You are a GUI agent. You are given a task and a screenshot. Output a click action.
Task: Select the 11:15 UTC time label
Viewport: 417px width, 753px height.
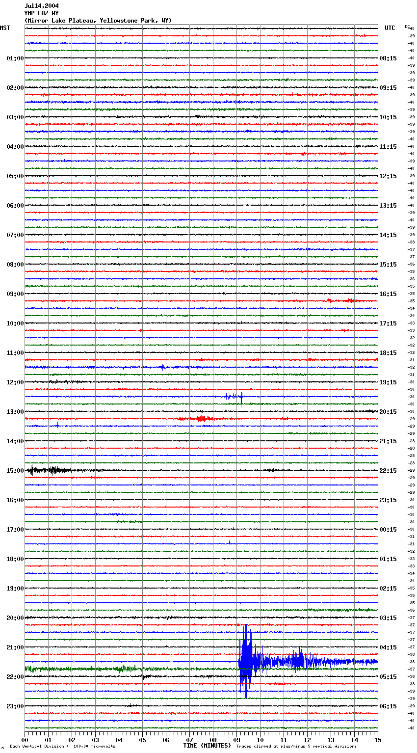(388, 147)
